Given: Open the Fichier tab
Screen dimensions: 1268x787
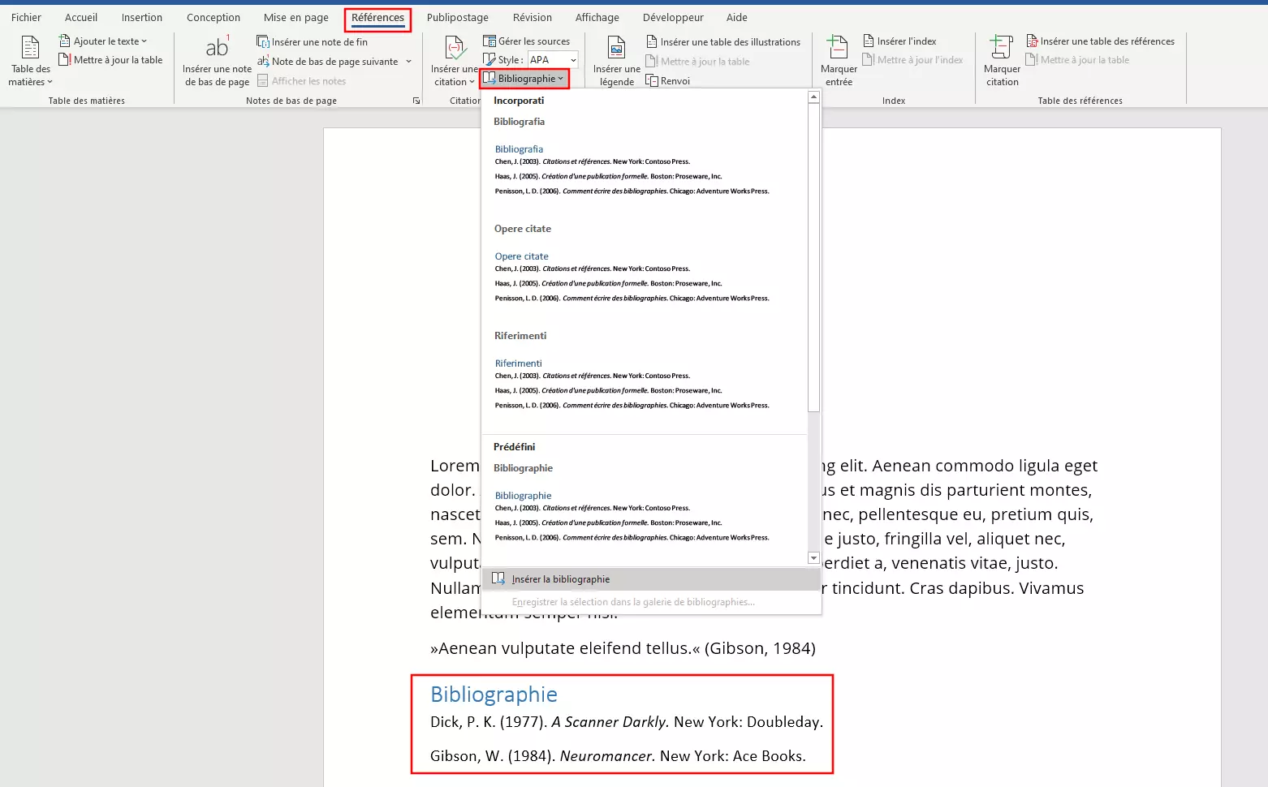Looking at the screenshot, I should pos(26,18).
